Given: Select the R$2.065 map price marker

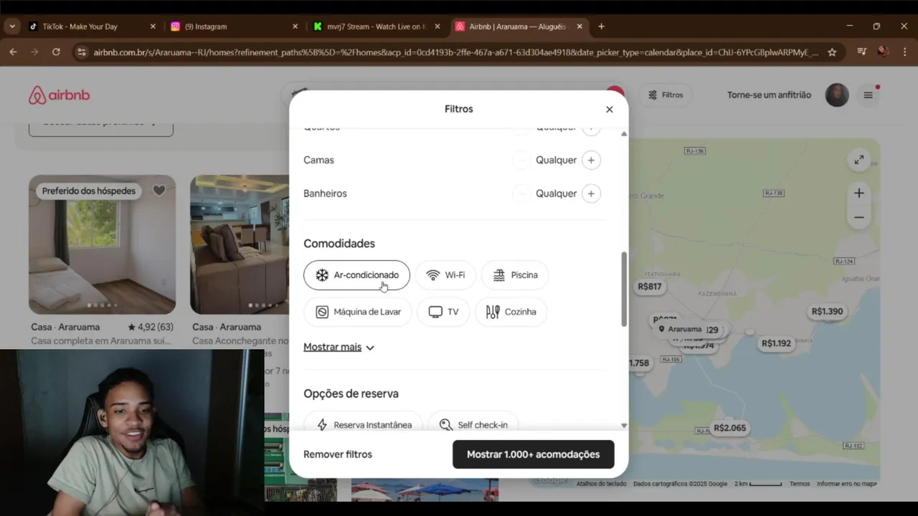Looking at the screenshot, I should (x=730, y=428).
